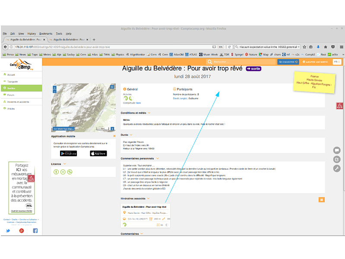Click the page reload icon in the URL bar
The height and width of the screenshot is (259, 345).
(x=229, y=47)
